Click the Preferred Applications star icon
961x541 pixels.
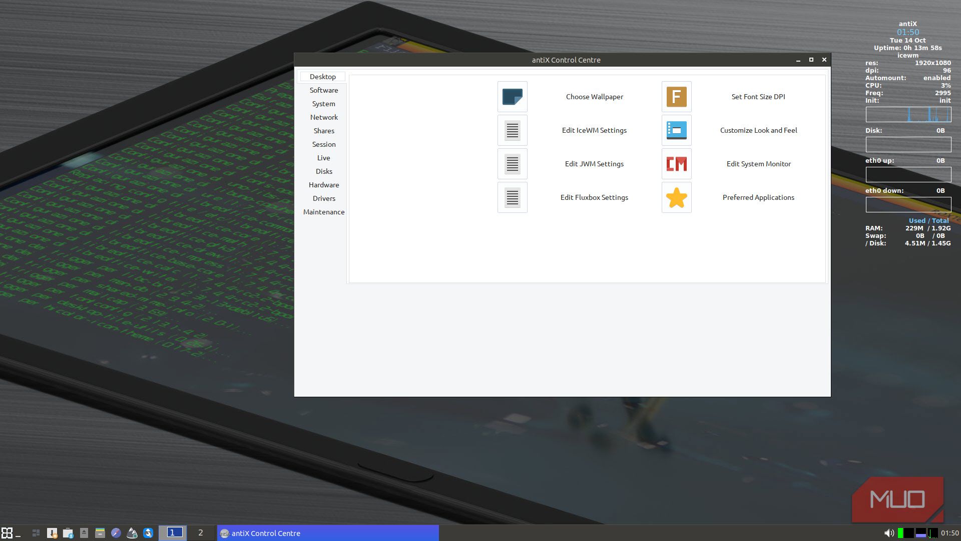point(676,197)
